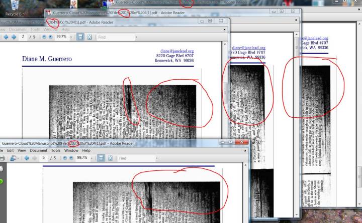Close document with X in File 4 menu bar
The image size is (362, 223).
(224, 30)
